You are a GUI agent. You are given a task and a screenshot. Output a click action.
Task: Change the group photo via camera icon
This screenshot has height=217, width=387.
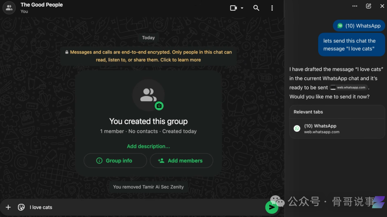tap(159, 106)
